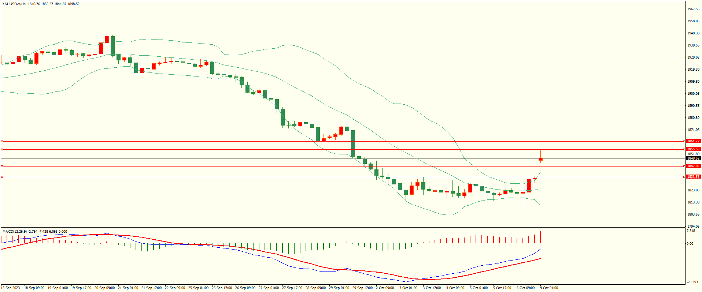Click the -20.293 MACD scale value
Screen dimensions: 702x292
coord(692,282)
